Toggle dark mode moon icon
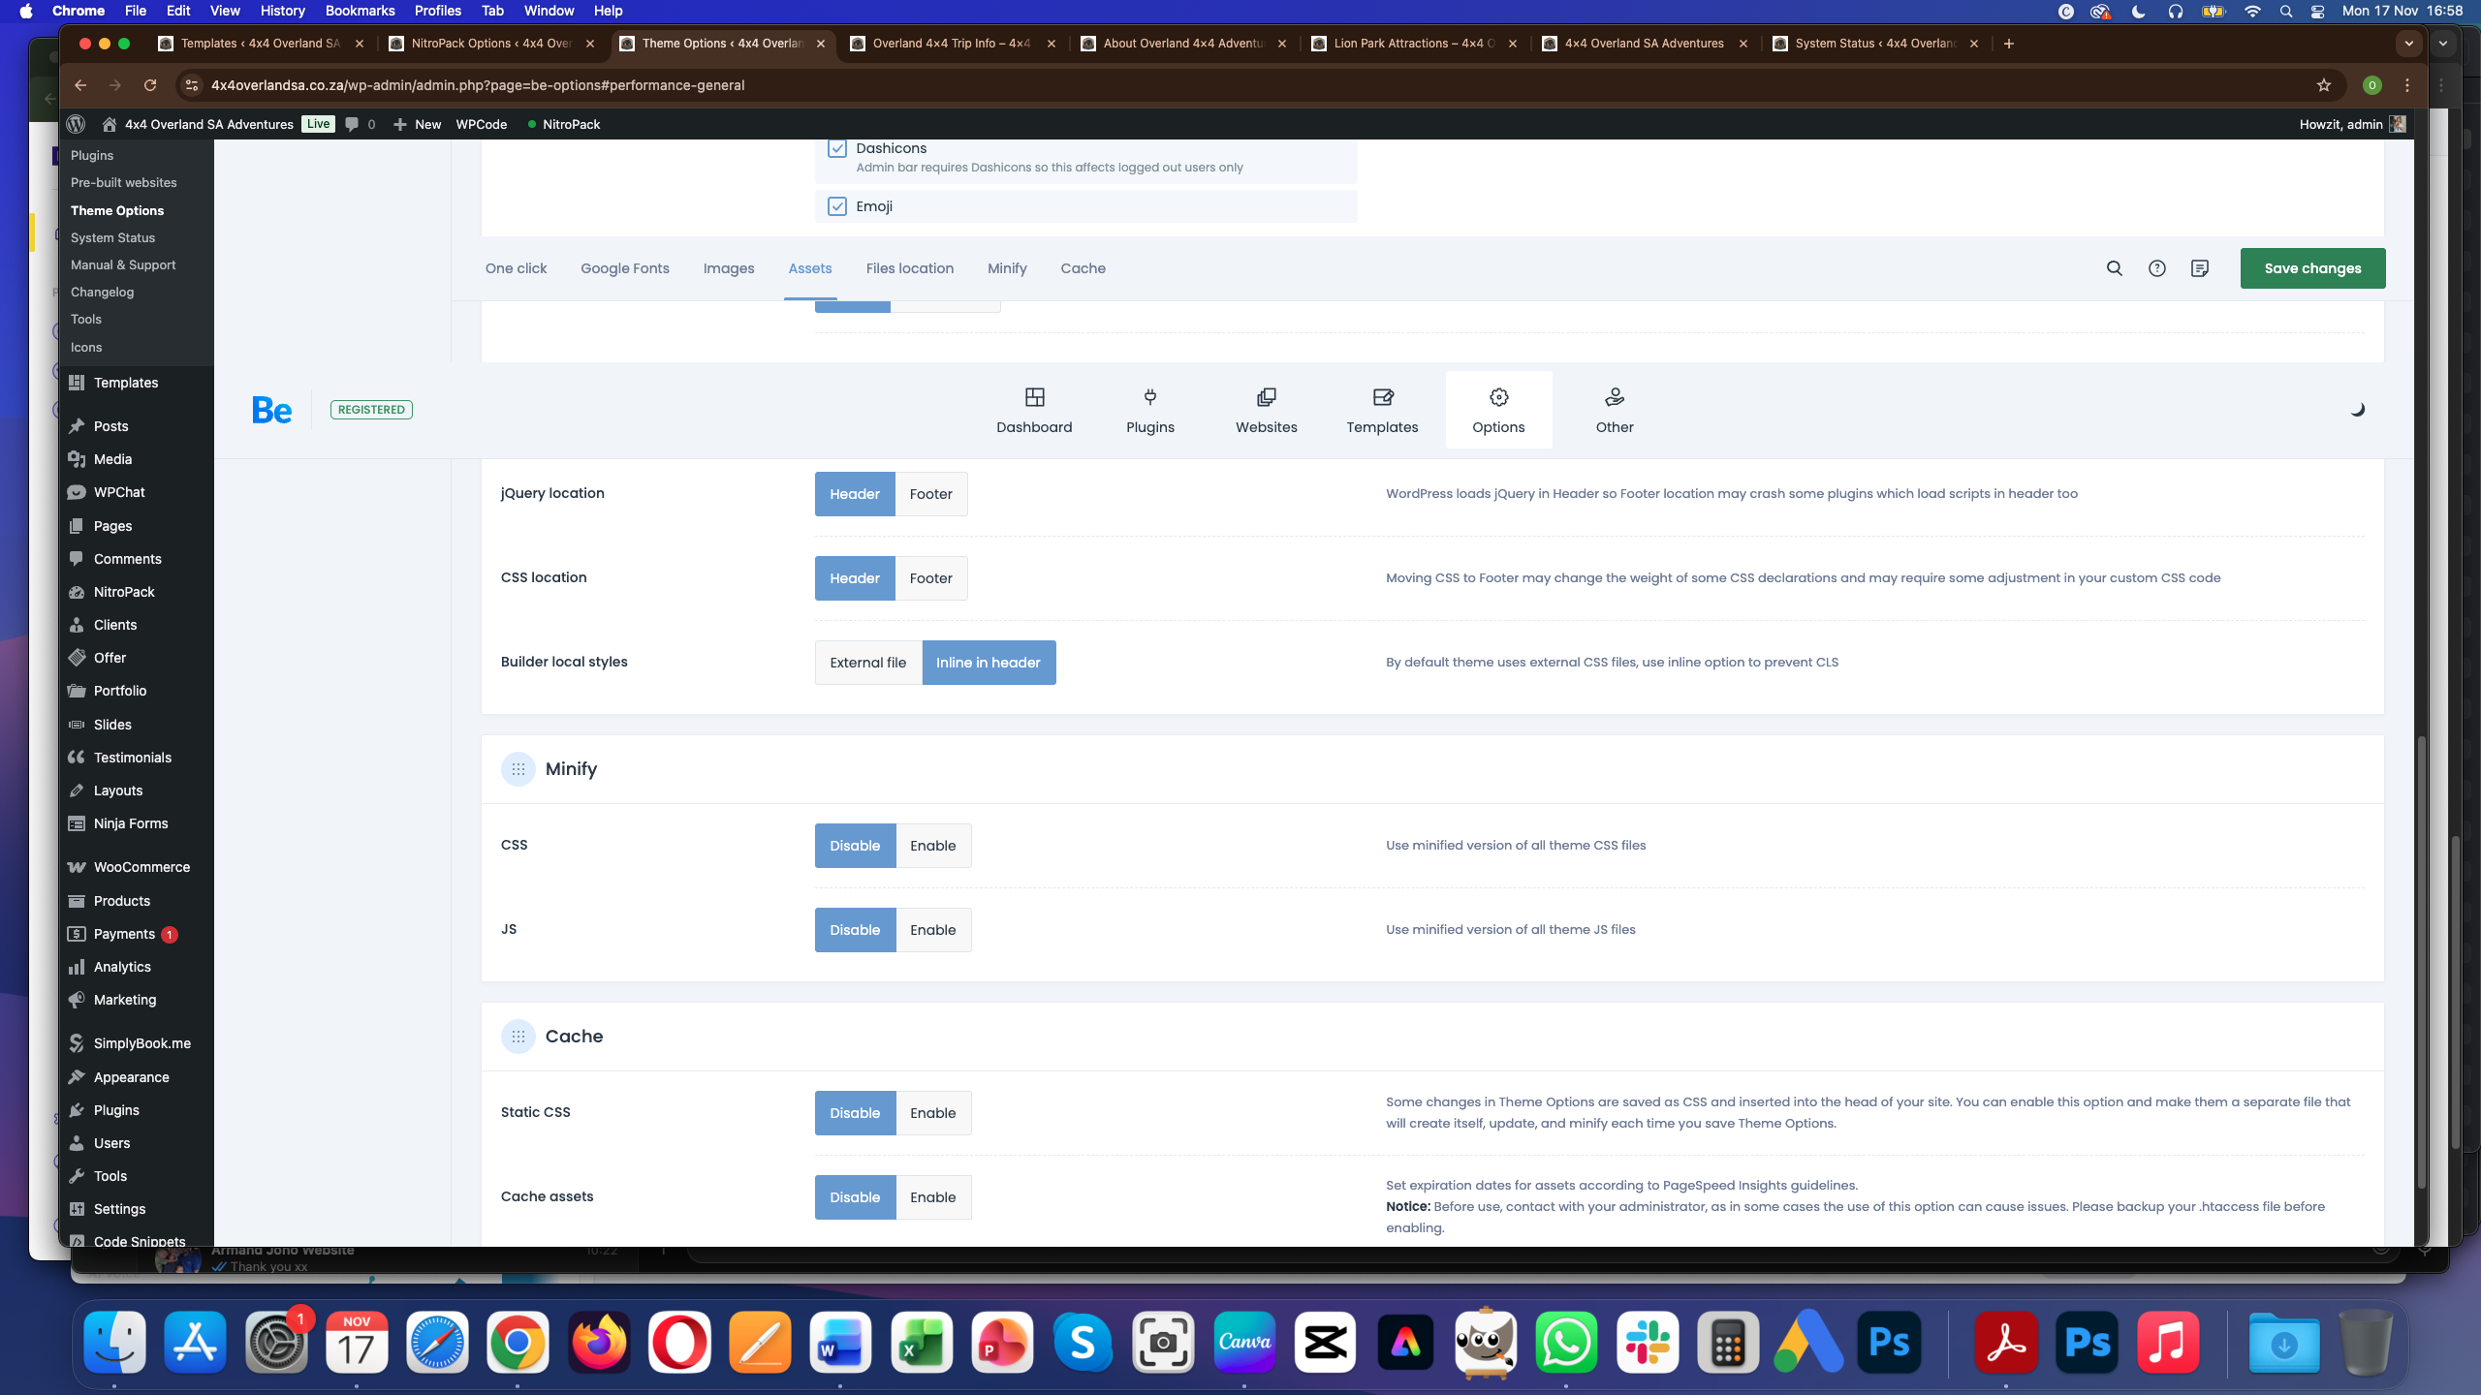 tap(2357, 410)
